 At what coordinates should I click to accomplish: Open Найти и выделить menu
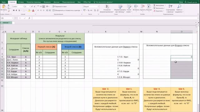tap(179, 9)
